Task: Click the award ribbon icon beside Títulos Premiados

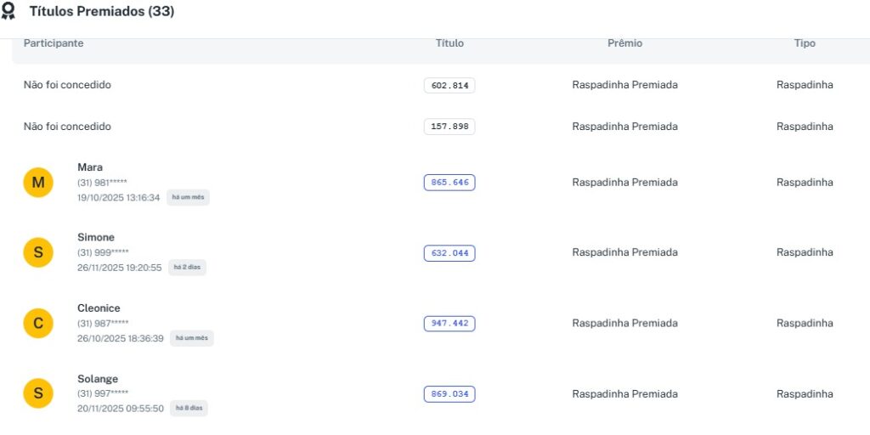Action: pyautogui.click(x=8, y=11)
